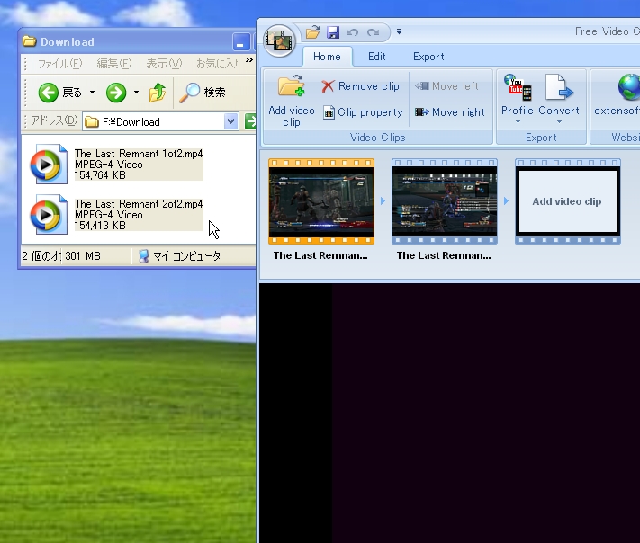Viewport: 640px width, 543px height.
Task: Click the 301 MB status bar entry
Action: (83, 256)
